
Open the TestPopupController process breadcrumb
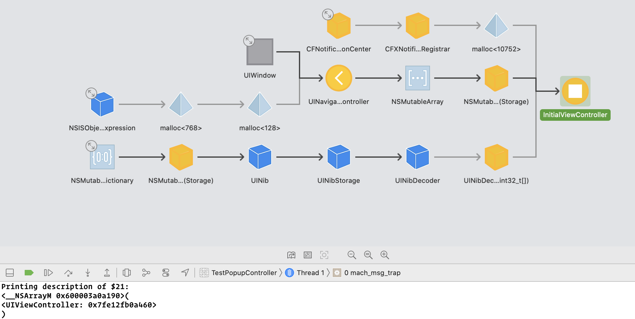coord(238,273)
